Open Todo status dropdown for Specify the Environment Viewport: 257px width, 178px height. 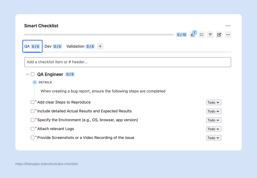click(214, 120)
